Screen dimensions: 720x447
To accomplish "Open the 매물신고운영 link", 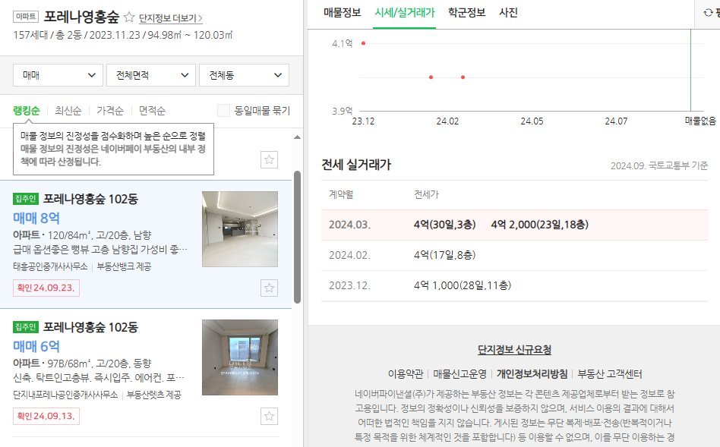I will (x=459, y=374).
